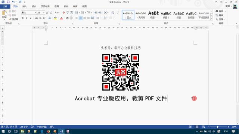This screenshot has height=134, width=239.
Task: Click the enclosed characters icon
Action: [71, 18]
